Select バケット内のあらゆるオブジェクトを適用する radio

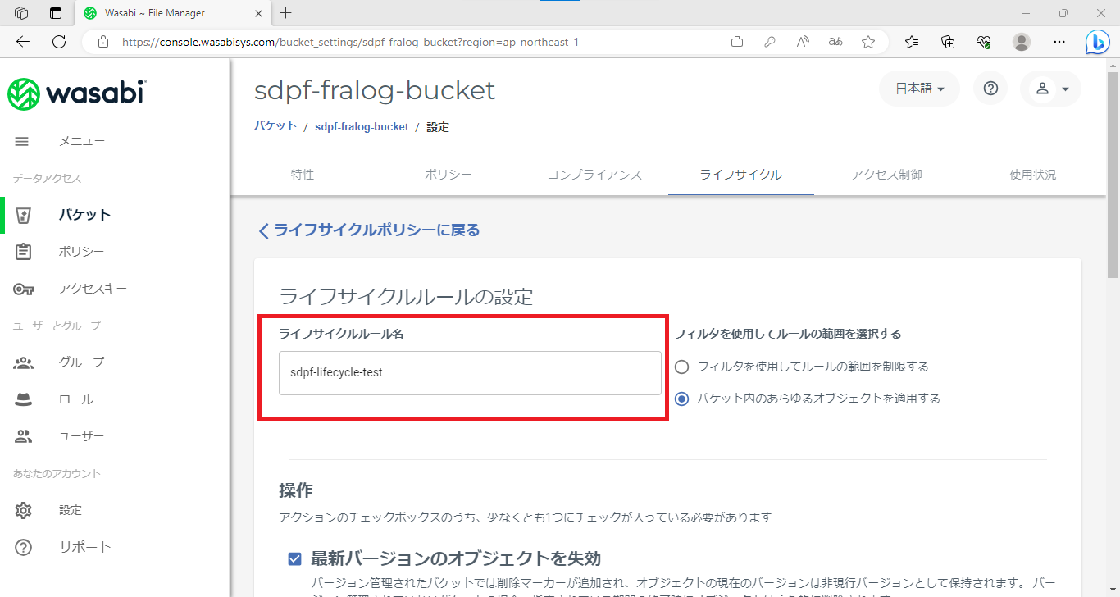(681, 399)
